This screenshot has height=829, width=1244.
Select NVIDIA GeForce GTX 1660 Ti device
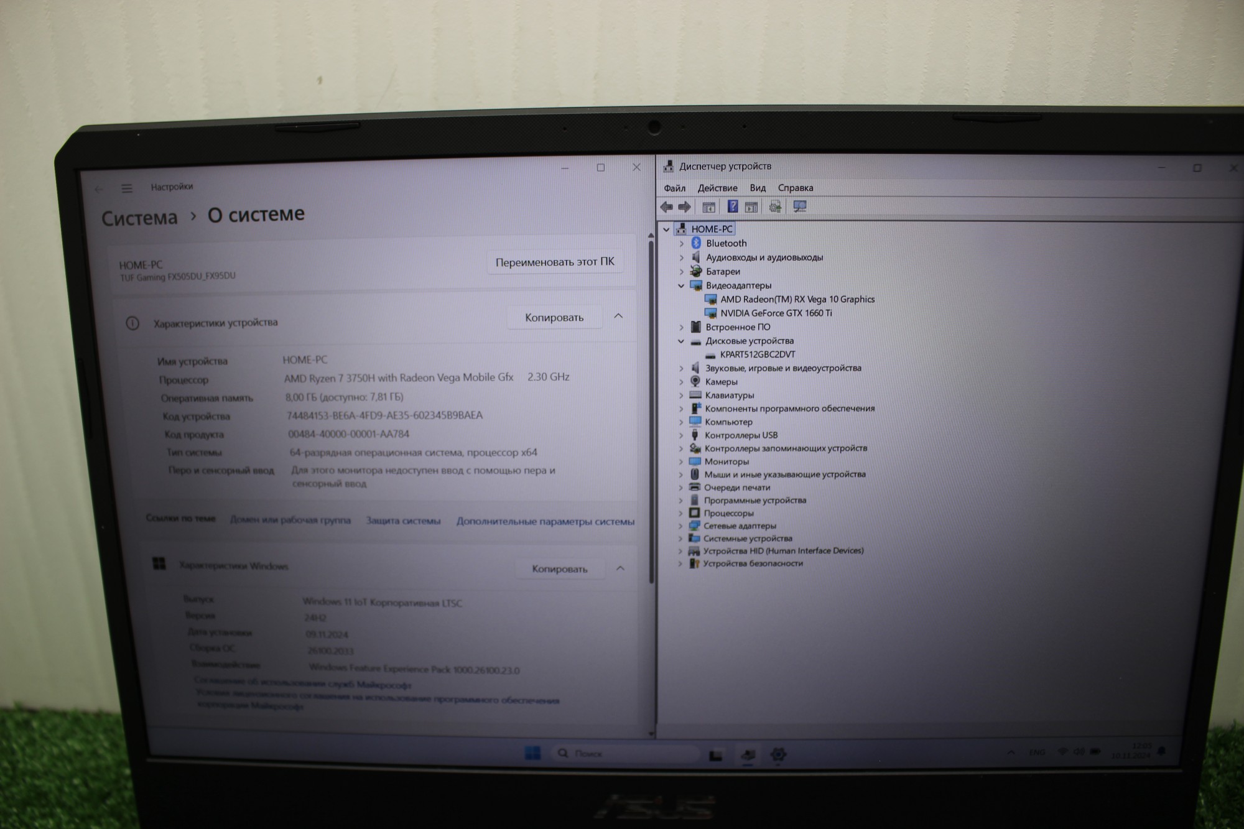(776, 313)
